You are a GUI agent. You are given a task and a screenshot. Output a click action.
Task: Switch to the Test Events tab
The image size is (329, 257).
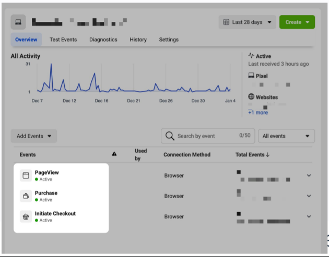(x=63, y=40)
